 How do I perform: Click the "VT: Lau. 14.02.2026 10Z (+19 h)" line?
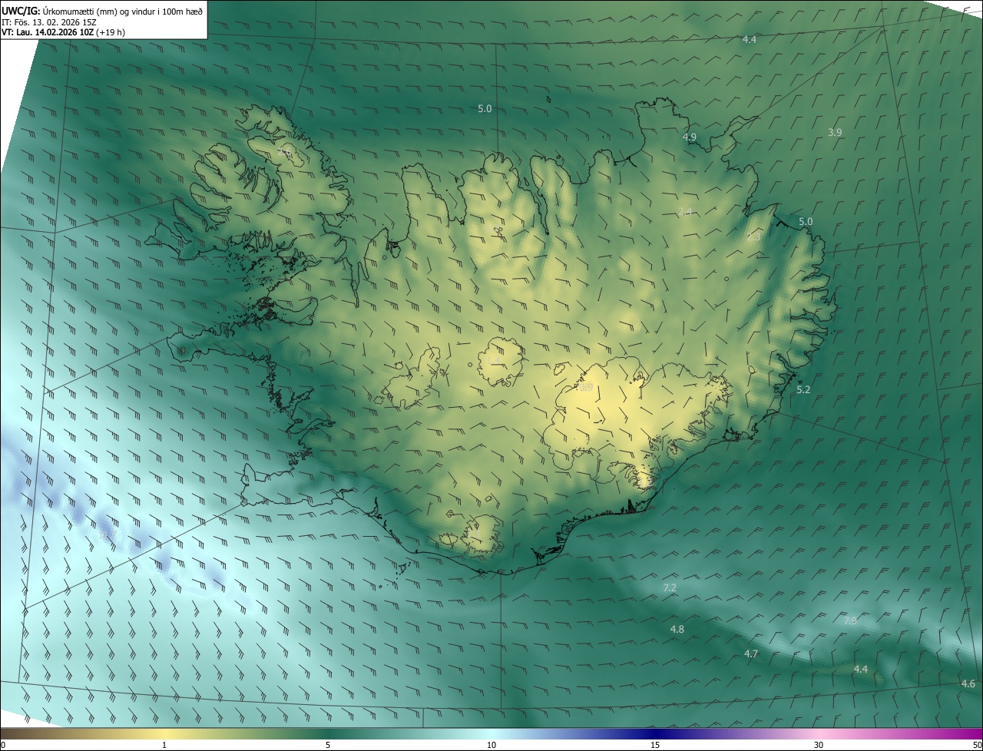click(x=64, y=32)
